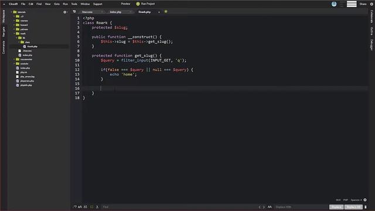Toggle the Debugger side panel
Image resolution: width=375 pixels, height=211 pixels.
(x=371, y=45)
